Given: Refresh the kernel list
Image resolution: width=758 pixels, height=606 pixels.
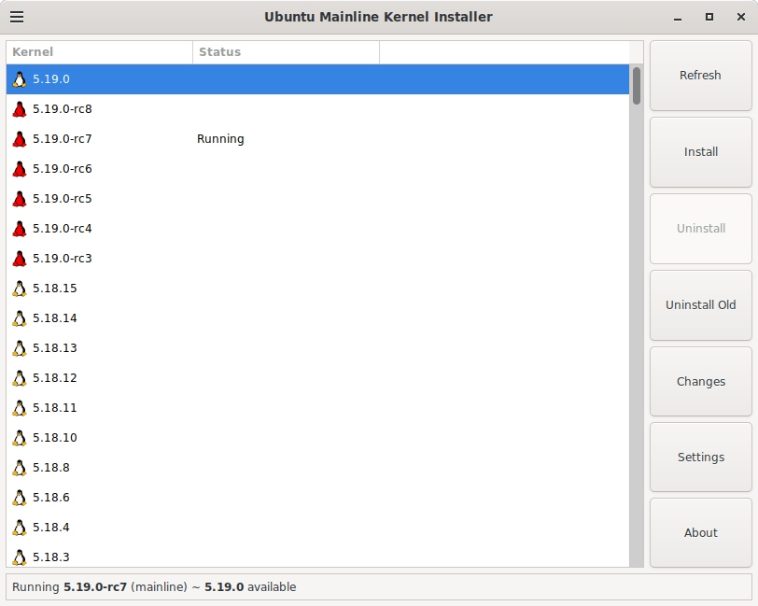Looking at the screenshot, I should pyautogui.click(x=700, y=76).
